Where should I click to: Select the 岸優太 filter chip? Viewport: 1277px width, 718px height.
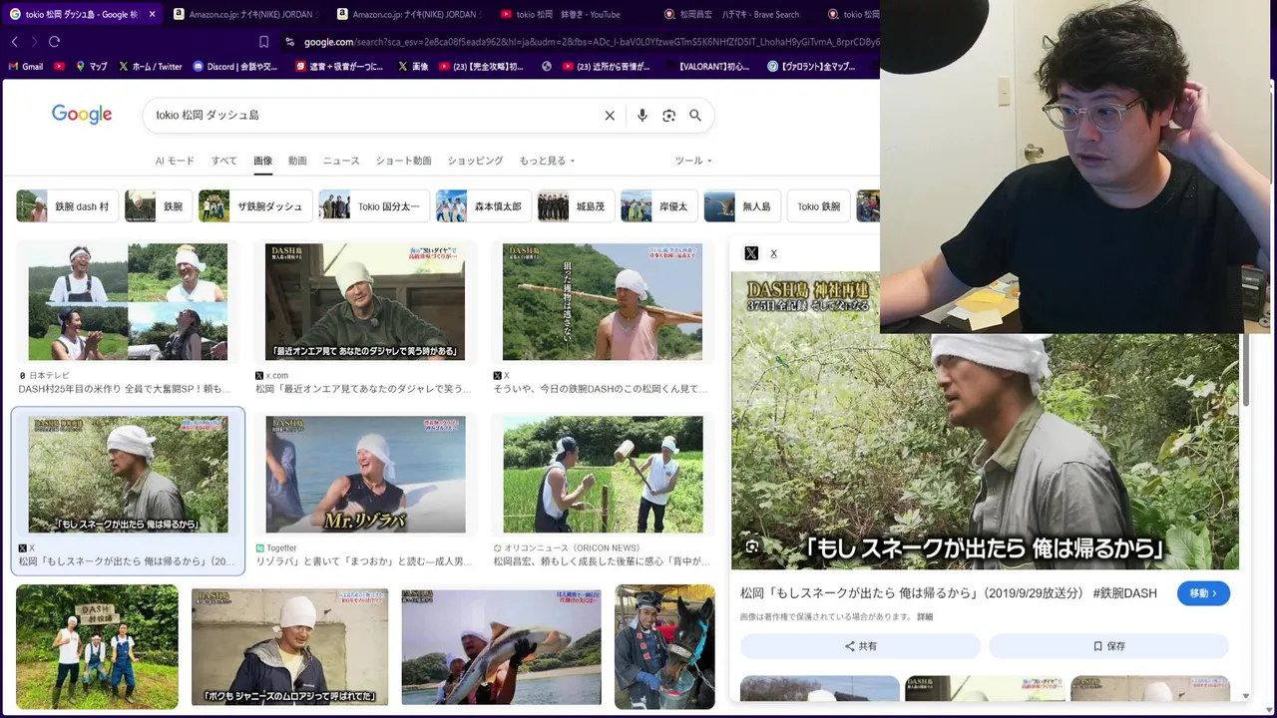pyautogui.click(x=658, y=206)
